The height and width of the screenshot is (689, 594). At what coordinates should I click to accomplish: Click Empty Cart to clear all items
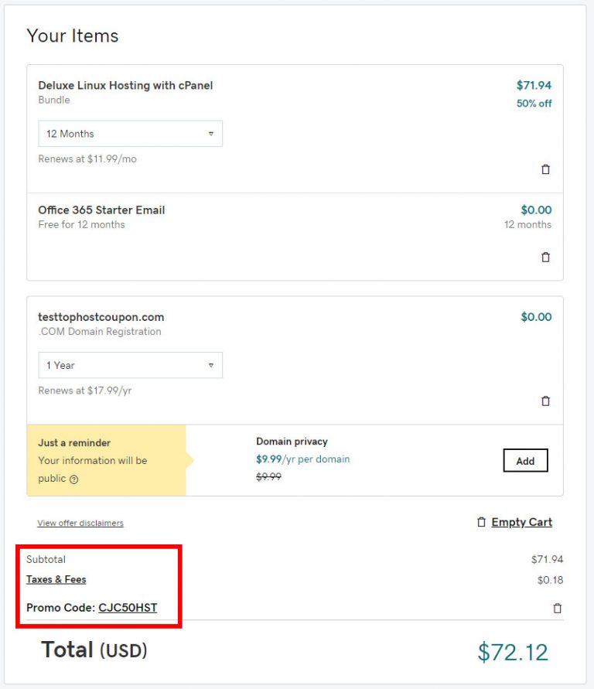click(522, 522)
